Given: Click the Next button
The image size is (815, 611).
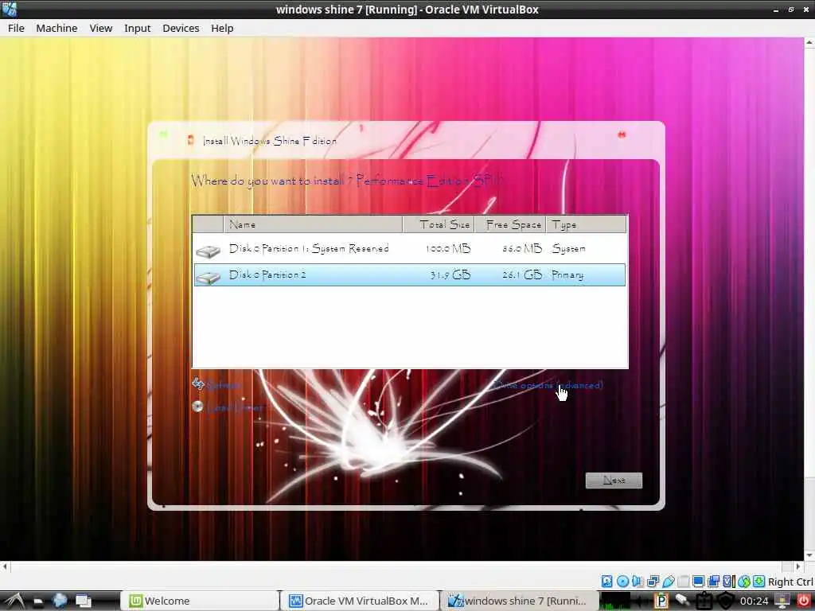Looking at the screenshot, I should (614, 480).
